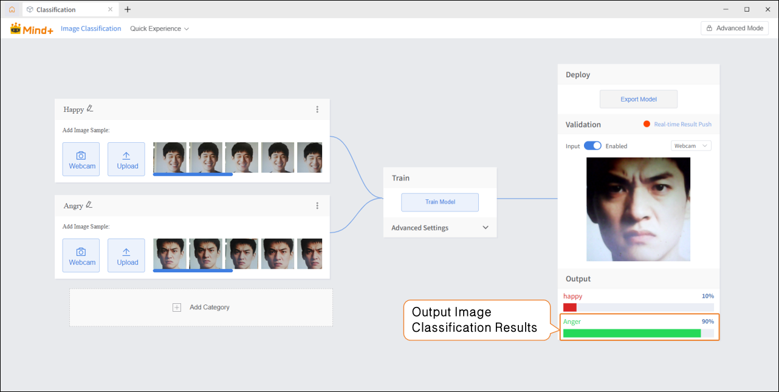Click the blue scrollbar under Happy samples
The height and width of the screenshot is (392, 779).
click(x=193, y=174)
